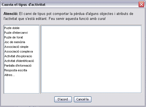Click the Canvia el tipus d'activitat title bar

tap(69, 4)
